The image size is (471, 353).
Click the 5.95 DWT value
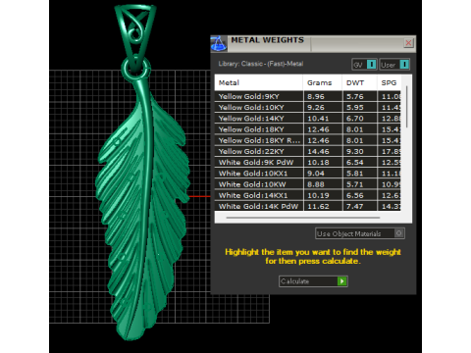pos(355,108)
